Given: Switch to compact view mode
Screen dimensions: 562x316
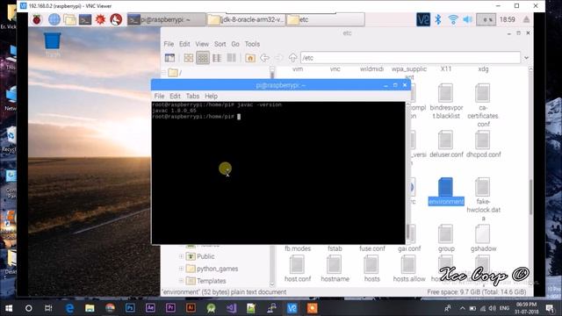Looking at the screenshot, I should [x=231, y=58].
